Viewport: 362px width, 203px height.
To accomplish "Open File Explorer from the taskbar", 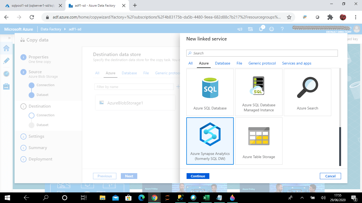I will pyautogui.click(x=102, y=197).
